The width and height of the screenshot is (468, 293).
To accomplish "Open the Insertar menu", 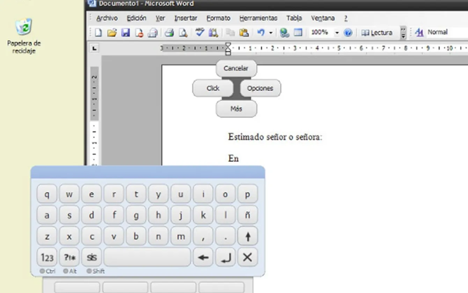I will tap(186, 18).
